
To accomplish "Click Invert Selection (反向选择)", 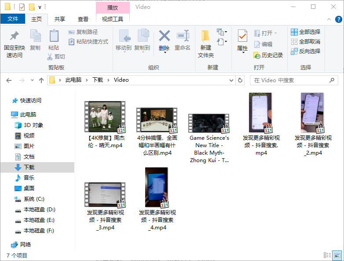I will pyautogui.click(x=306, y=51).
